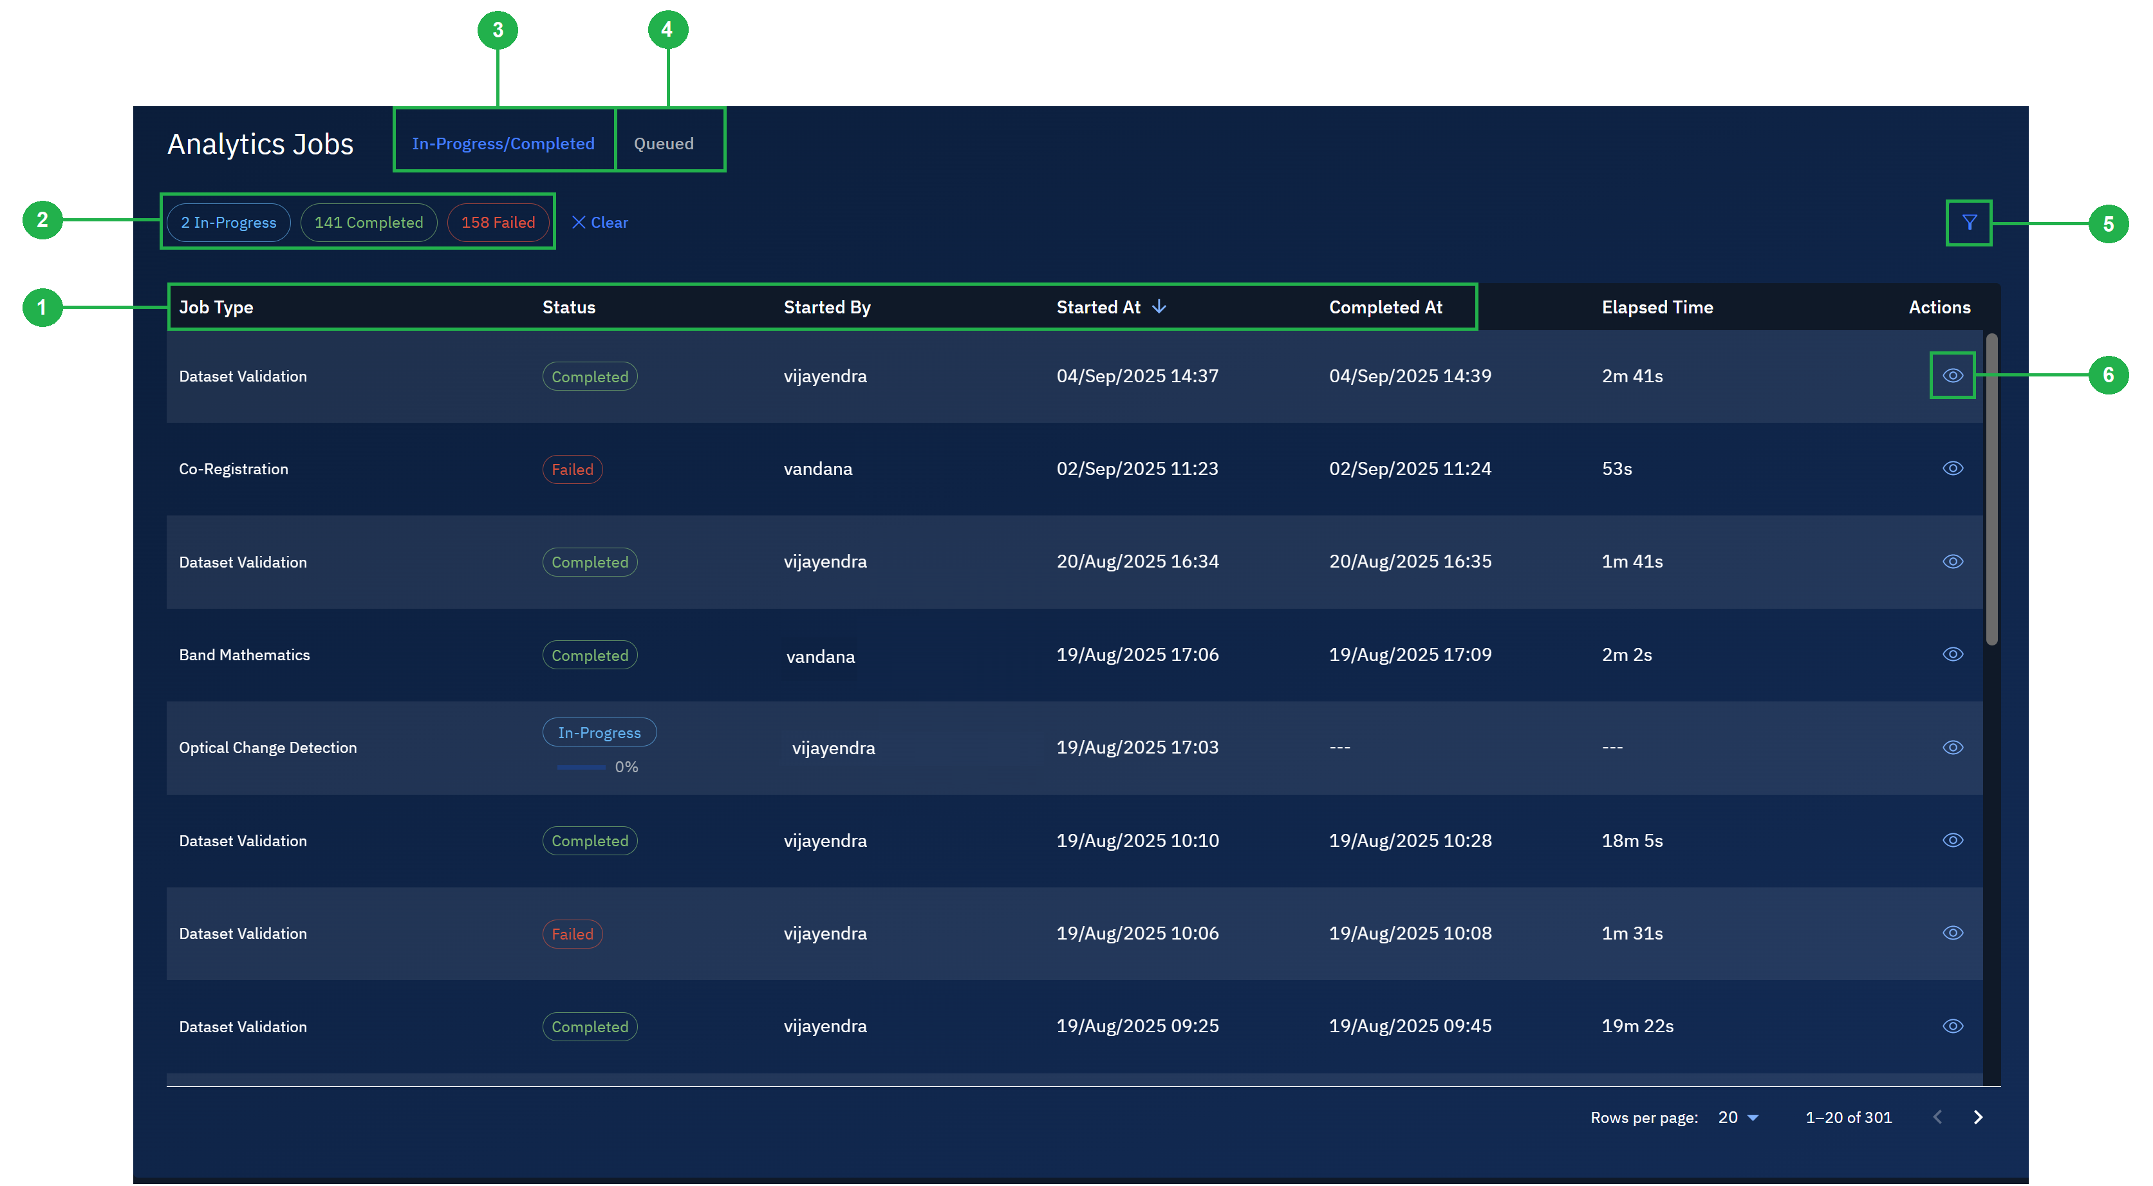Inspect the Optical Change Detection job
Image resolution: width=2153 pixels, height=1186 pixels.
click(x=1952, y=747)
